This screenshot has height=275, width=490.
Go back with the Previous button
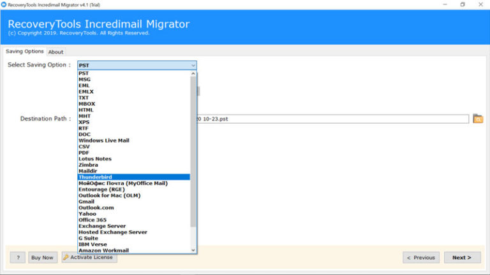pyautogui.click(x=421, y=257)
